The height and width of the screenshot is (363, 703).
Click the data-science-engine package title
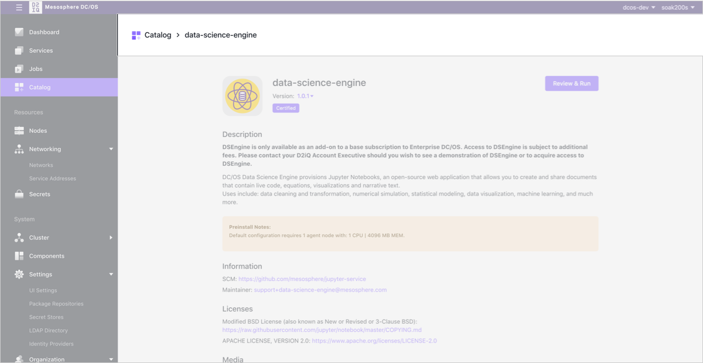(x=319, y=83)
